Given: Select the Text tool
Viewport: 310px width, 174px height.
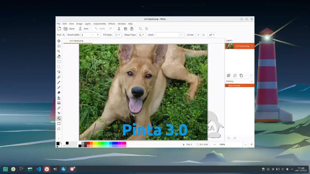Looking at the screenshot, I should click(x=59, y=113).
